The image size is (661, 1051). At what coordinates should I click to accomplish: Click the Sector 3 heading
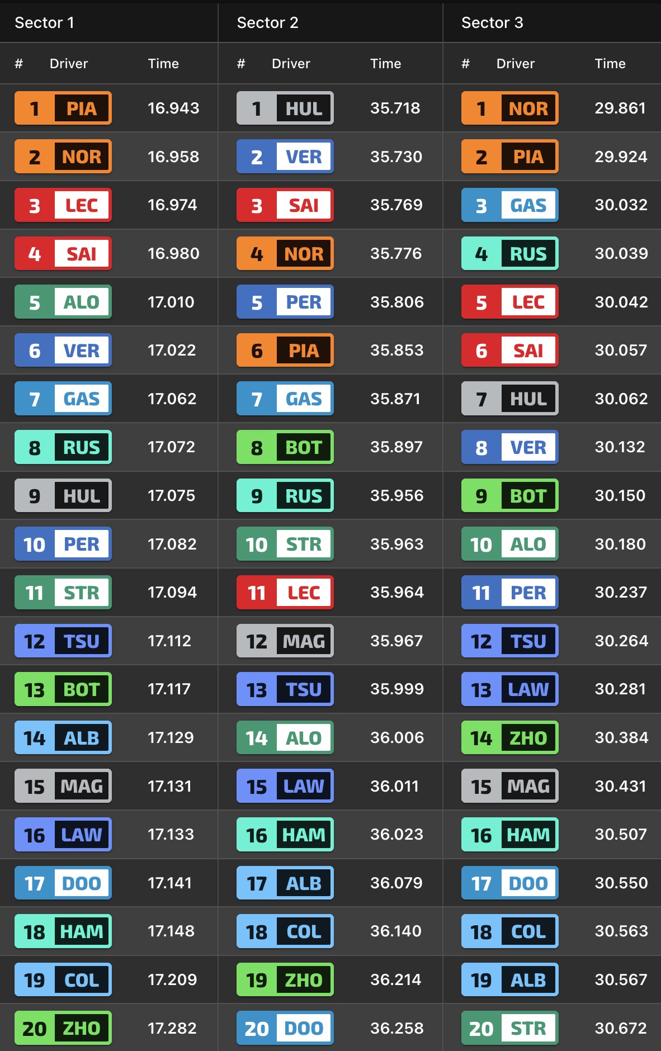(492, 22)
